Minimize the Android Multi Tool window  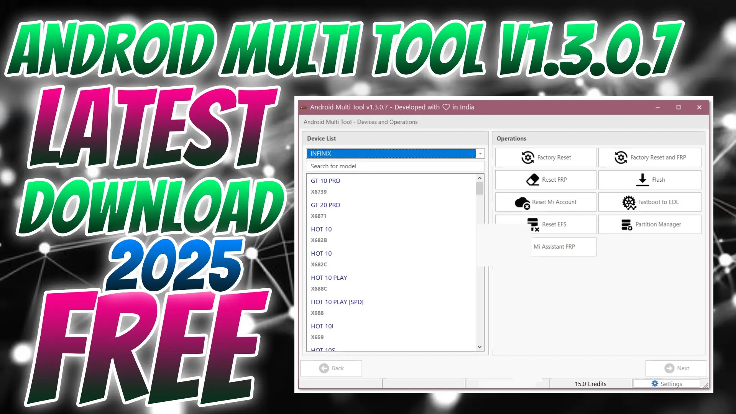pos(658,107)
